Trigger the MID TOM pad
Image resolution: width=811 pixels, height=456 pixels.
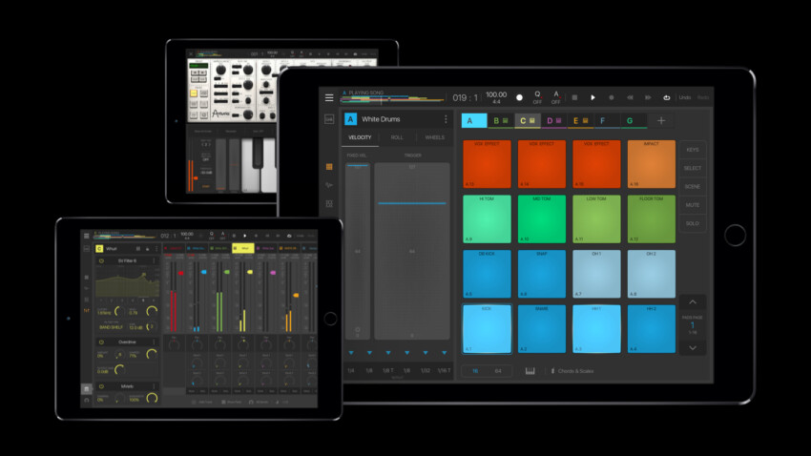(542, 219)
